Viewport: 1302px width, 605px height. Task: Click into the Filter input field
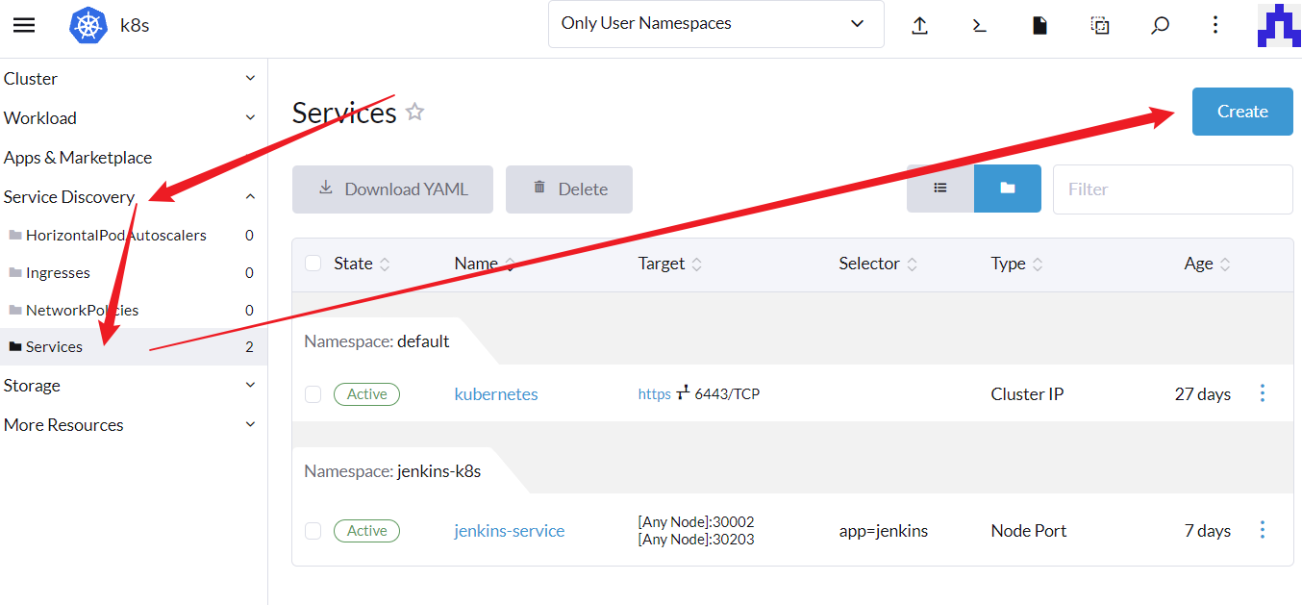(1171, 189)
